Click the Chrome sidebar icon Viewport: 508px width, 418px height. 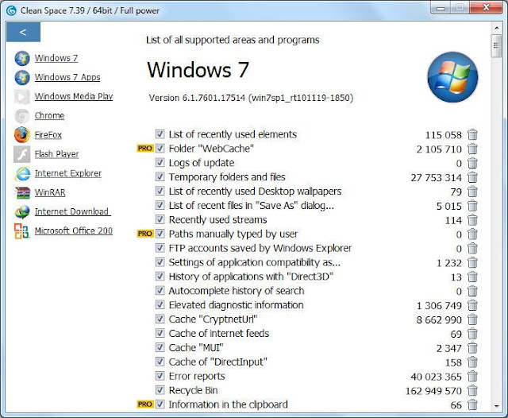point(22,116)
